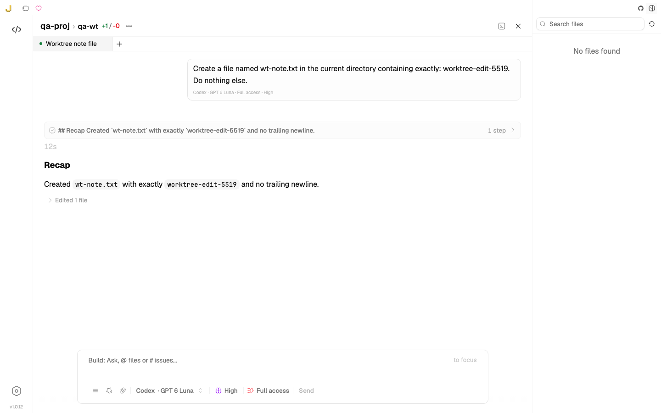Click the wt-note.txt inline code
Viewport: 661px width, 413px height.
pos(96,184)
